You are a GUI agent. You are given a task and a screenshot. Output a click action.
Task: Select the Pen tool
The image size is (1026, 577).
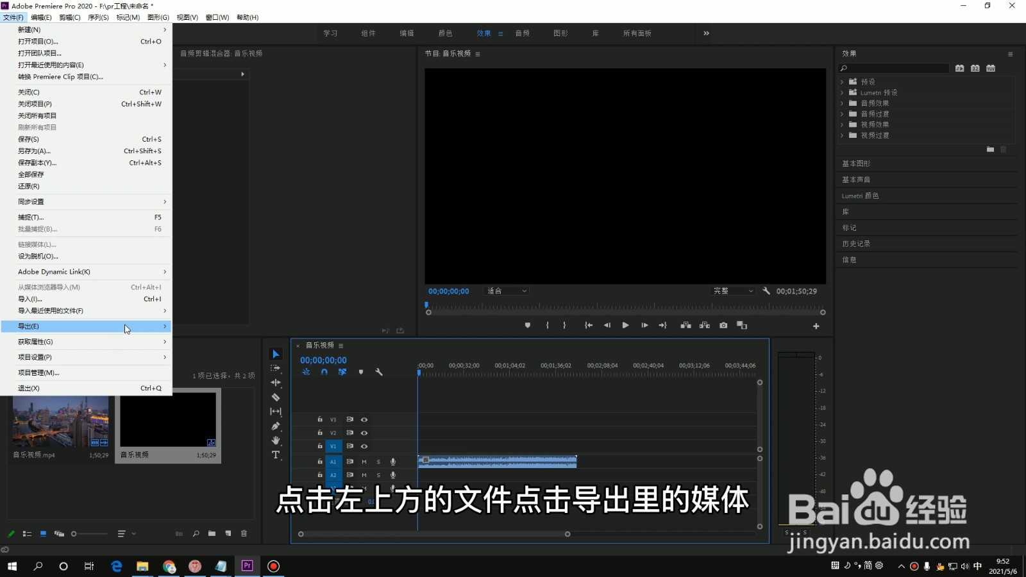[x=276, y=426]
